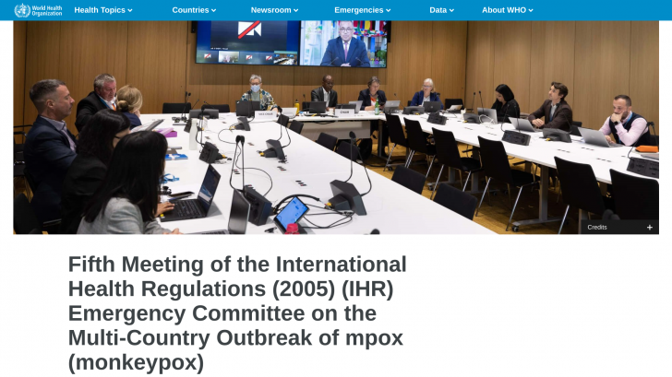Click the chevron next to Health Topics
This screenshot has height=377, width=672.
(x=130, y=10)
